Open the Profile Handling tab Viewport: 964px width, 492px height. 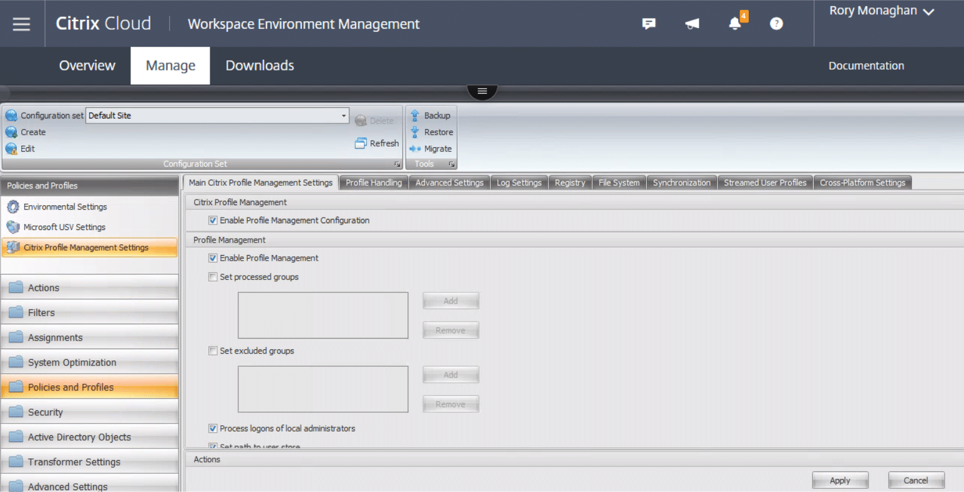click(374, 183)
